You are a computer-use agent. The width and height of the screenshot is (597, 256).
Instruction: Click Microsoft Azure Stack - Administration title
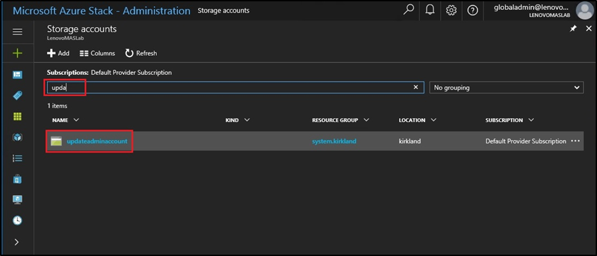coord(102,11)
